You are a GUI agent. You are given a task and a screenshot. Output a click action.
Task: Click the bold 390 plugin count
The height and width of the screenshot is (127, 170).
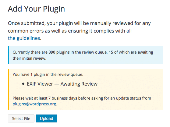(x=52, y=52)
